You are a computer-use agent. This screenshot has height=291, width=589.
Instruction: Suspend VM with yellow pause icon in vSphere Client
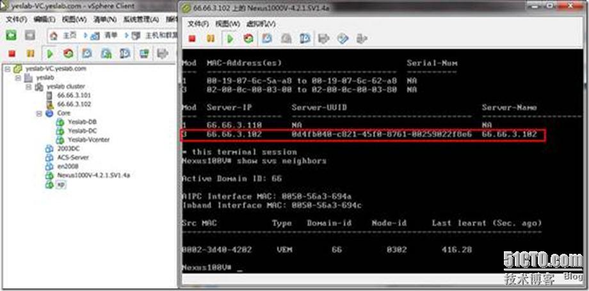tap(31, 54)
